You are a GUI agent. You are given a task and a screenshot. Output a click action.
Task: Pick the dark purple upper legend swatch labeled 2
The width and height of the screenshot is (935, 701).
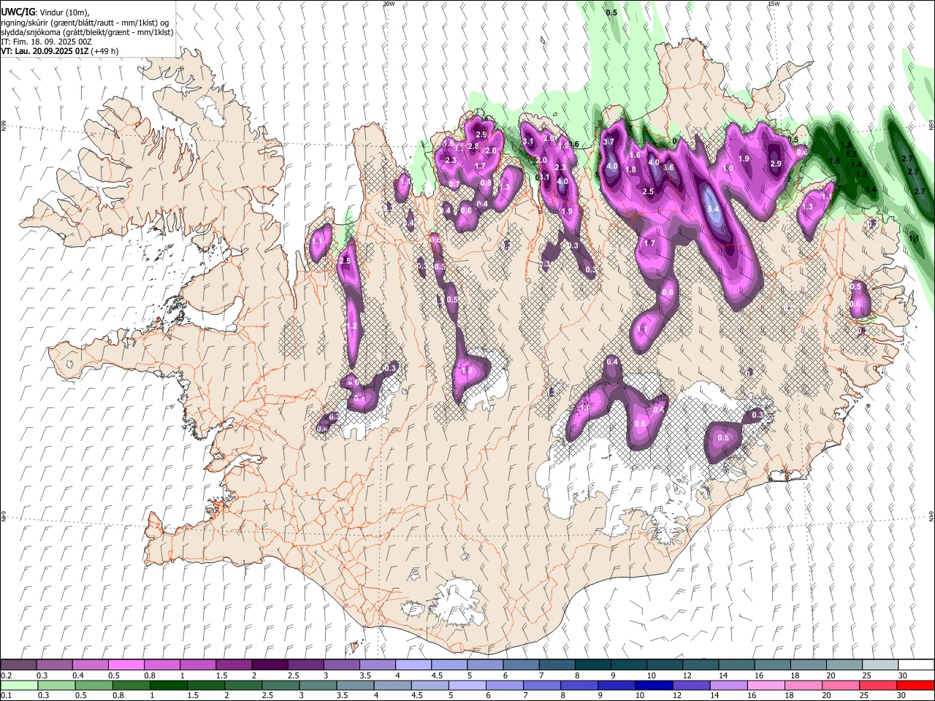(269, 665)
